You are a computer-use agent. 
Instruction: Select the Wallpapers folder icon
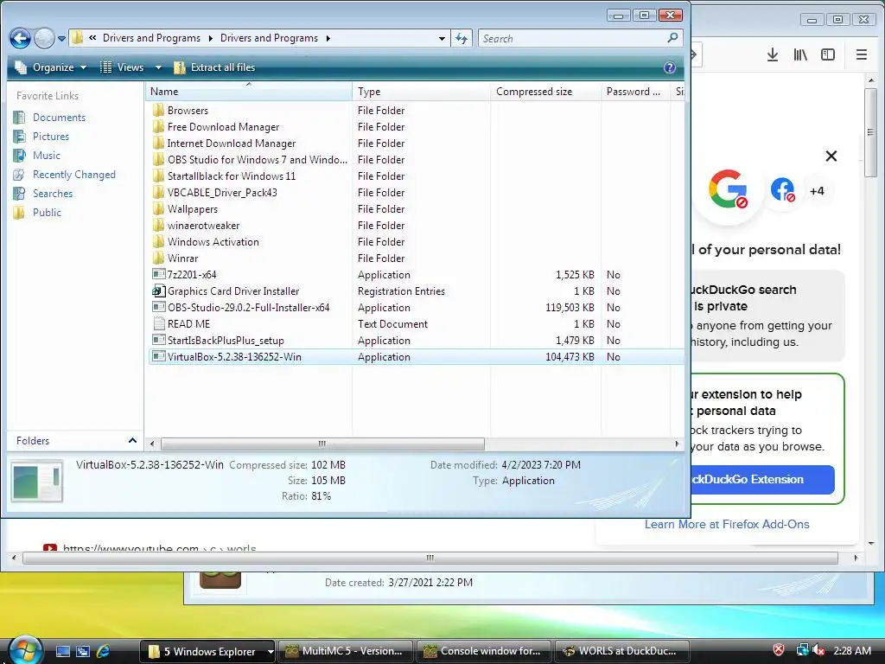[159, 208]
